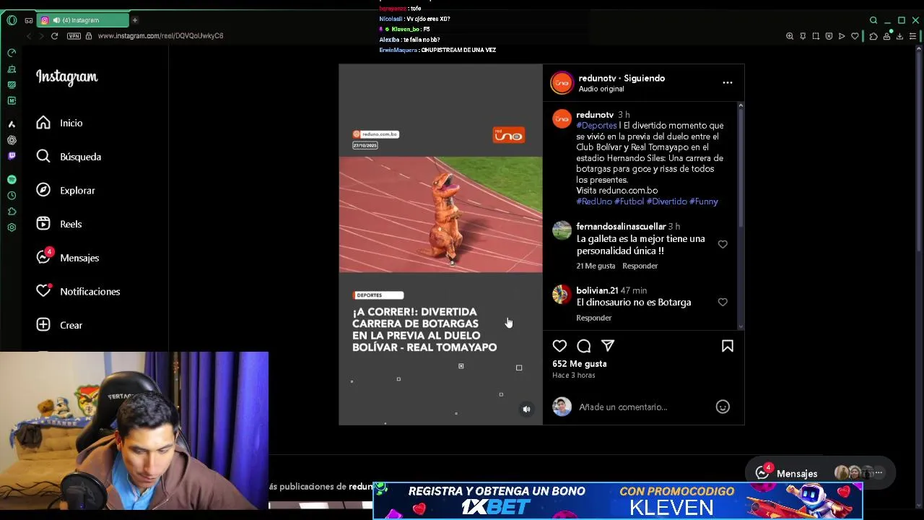Open the browser extensions puzzle icon
924x520 pixels.
click(873, 36)
